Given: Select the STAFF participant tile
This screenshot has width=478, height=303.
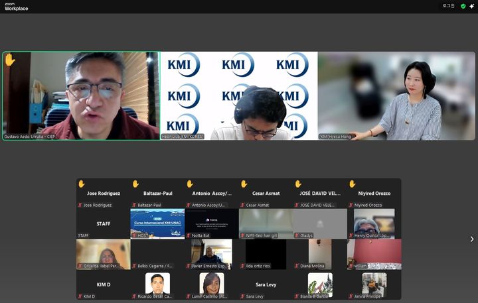Looking at the screenshot, I should click(103, 224).
